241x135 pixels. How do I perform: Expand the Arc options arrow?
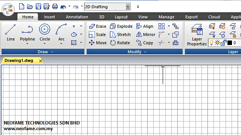pos(61,44)
